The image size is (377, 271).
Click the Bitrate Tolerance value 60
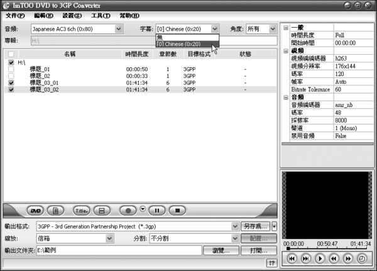click(338, 89)
